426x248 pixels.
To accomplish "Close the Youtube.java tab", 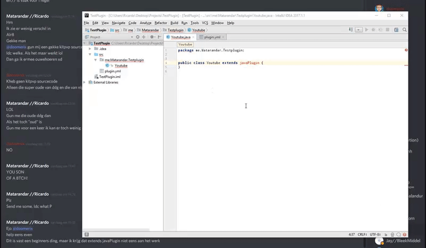I will pos(193,37).
